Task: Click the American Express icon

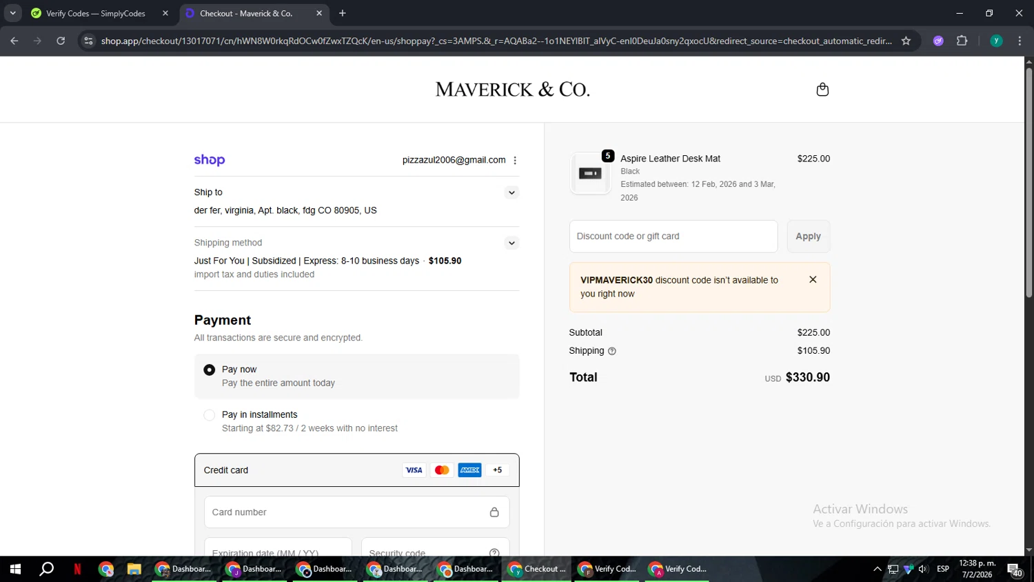Action: click(x=469, y=470)
